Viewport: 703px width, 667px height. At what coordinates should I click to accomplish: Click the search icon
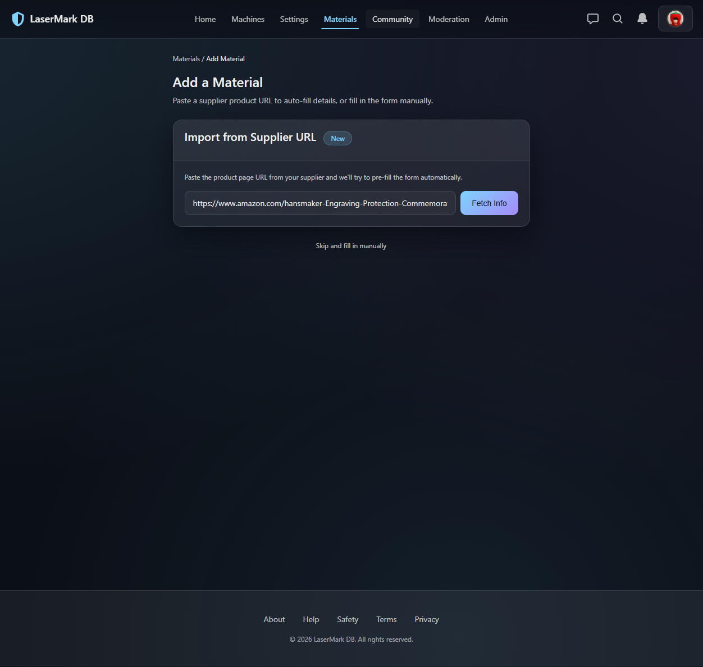[618, 19]
